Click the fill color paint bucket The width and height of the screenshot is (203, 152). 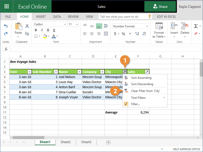(x=45, y=36)
